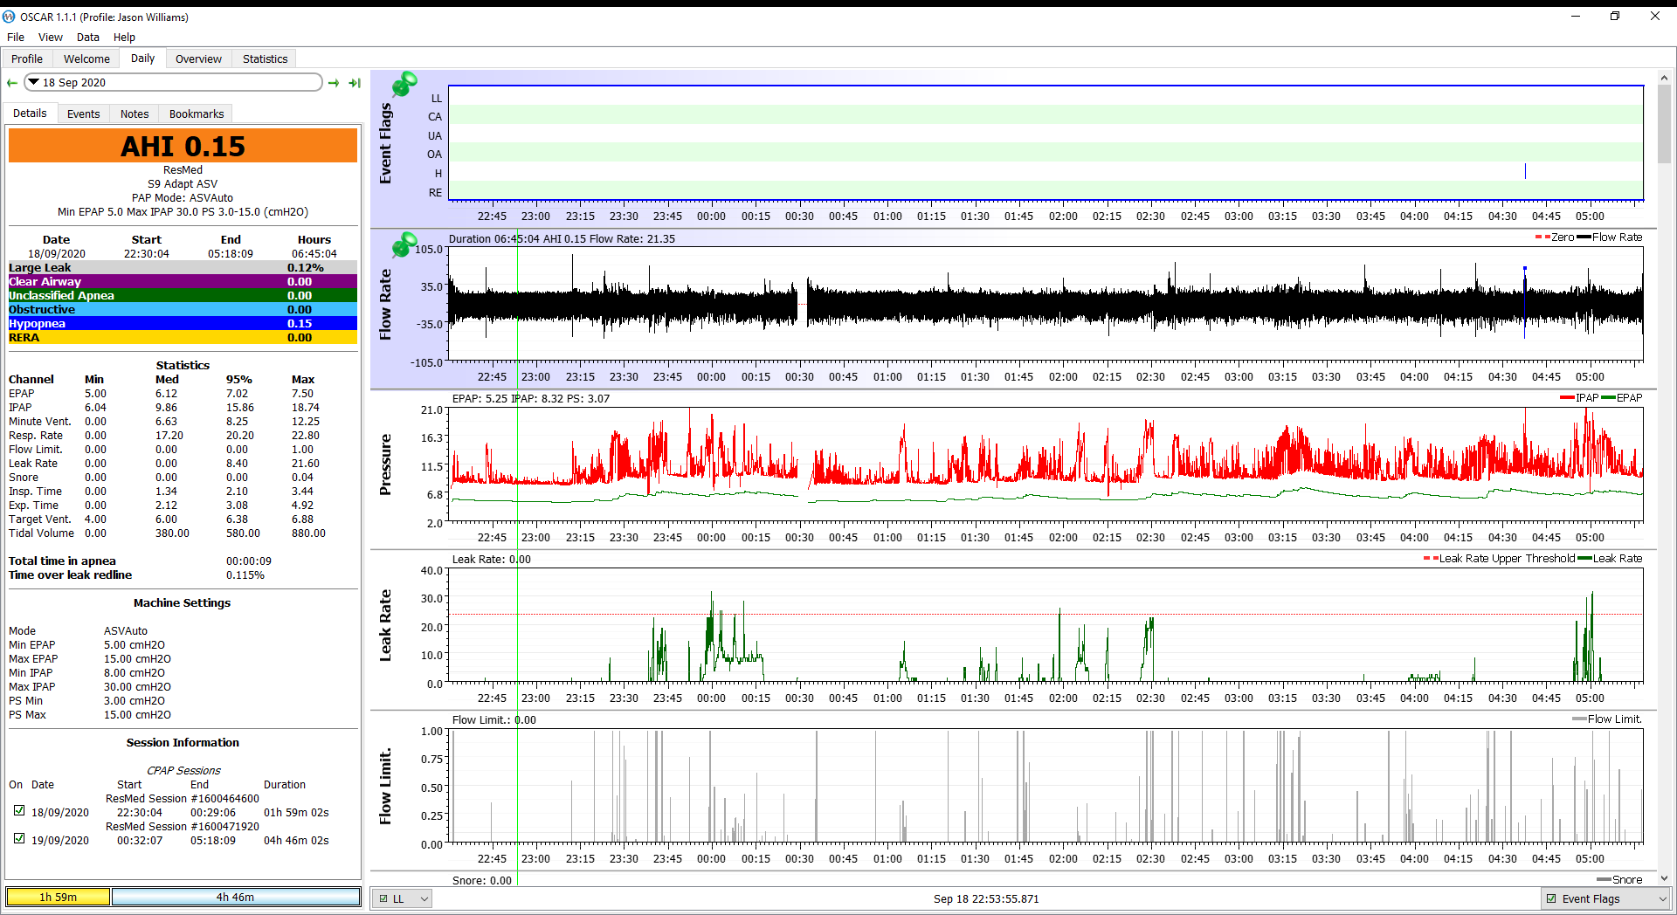Toggle the 18/09/2020 session checkbox
Screen dimensions: 1677x915
pyautogui.click(x=19, y=811)
